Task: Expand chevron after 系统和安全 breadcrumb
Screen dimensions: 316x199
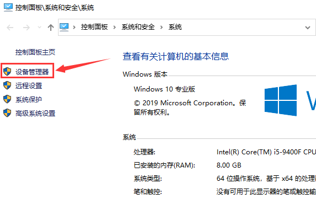Action: (161, 27)
